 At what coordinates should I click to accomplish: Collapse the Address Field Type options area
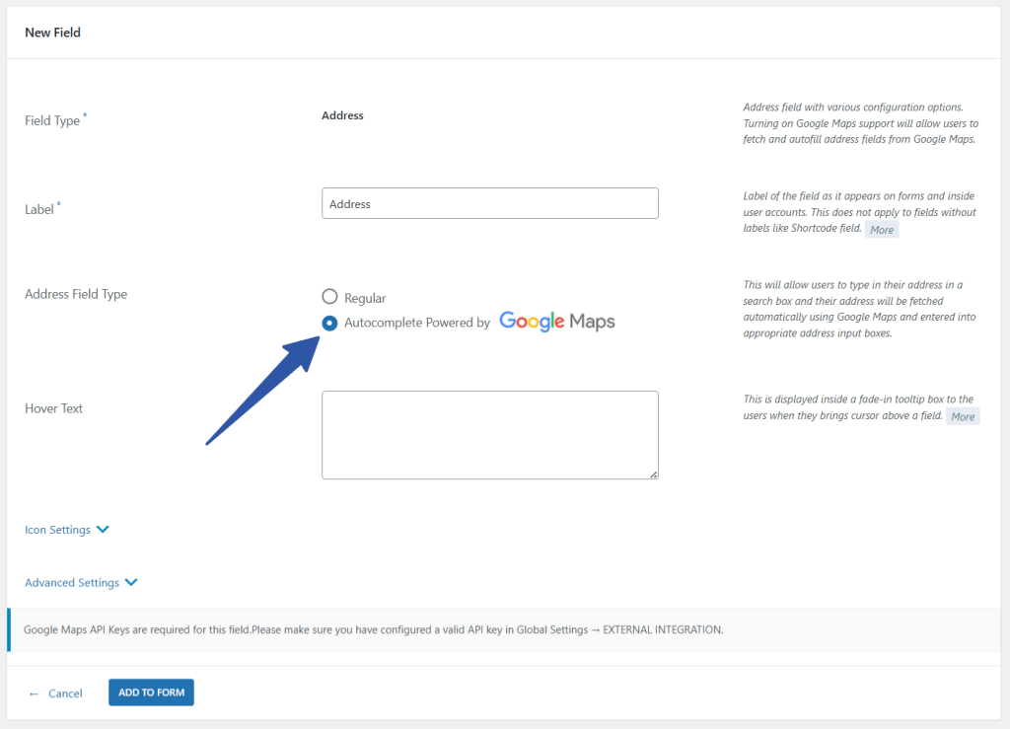coord(76,293)
